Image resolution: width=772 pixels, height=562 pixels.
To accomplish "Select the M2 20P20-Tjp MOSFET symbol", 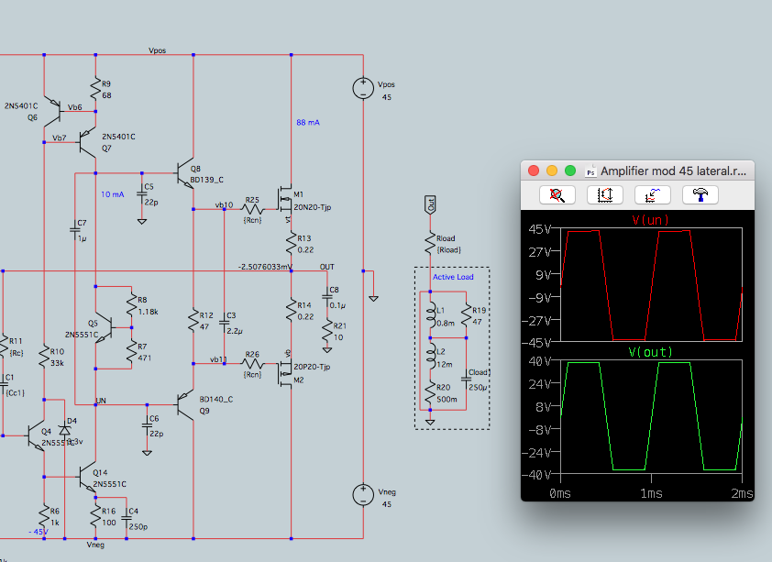I will click(x=285, y=374).
